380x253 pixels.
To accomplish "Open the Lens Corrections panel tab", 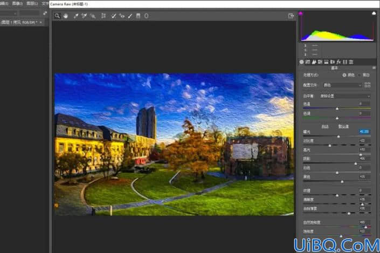I will pos(333,62).
